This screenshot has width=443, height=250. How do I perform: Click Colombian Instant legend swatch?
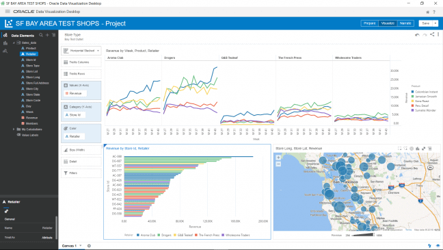[x=412, y=92]
